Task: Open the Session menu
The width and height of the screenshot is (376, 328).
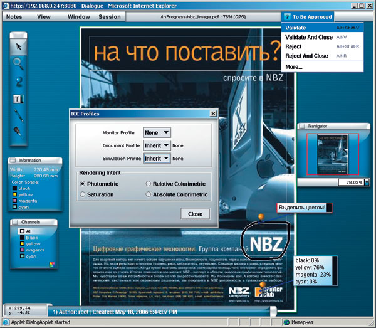Action: pos(109,17)
